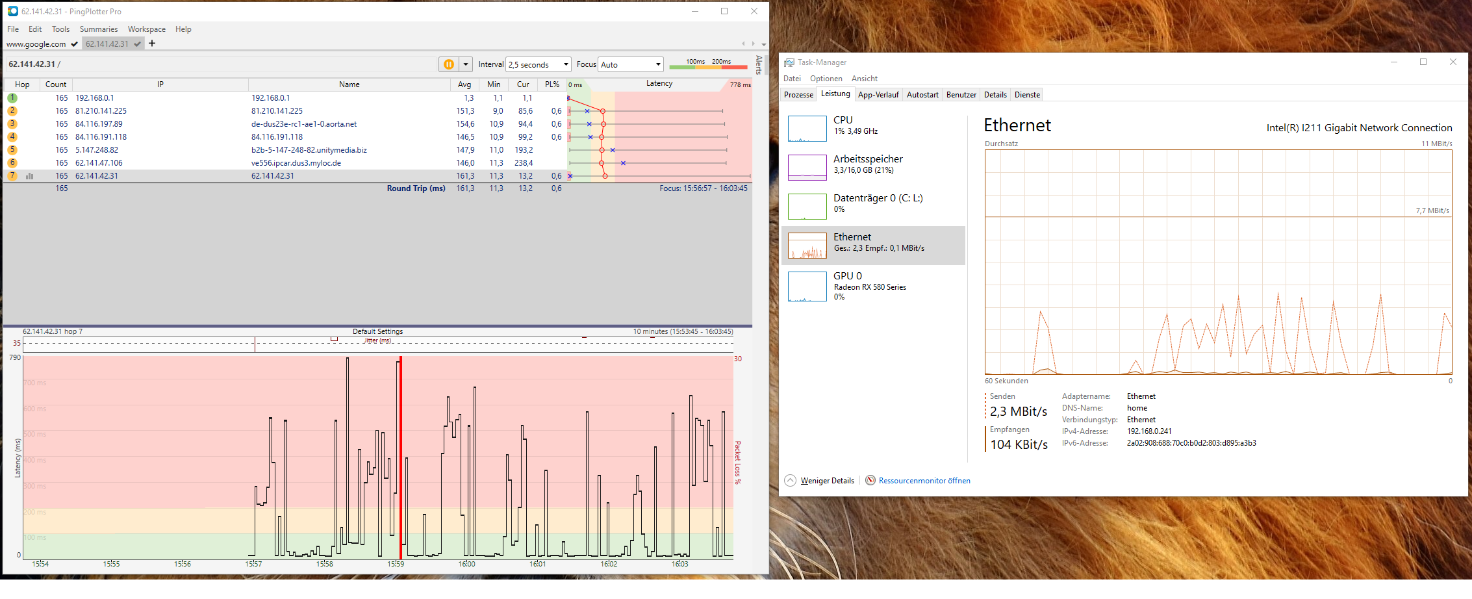The width and height of the screenshot is (1472, 599).
Task: Open the Summaries menu
Action: click(99, 29)
